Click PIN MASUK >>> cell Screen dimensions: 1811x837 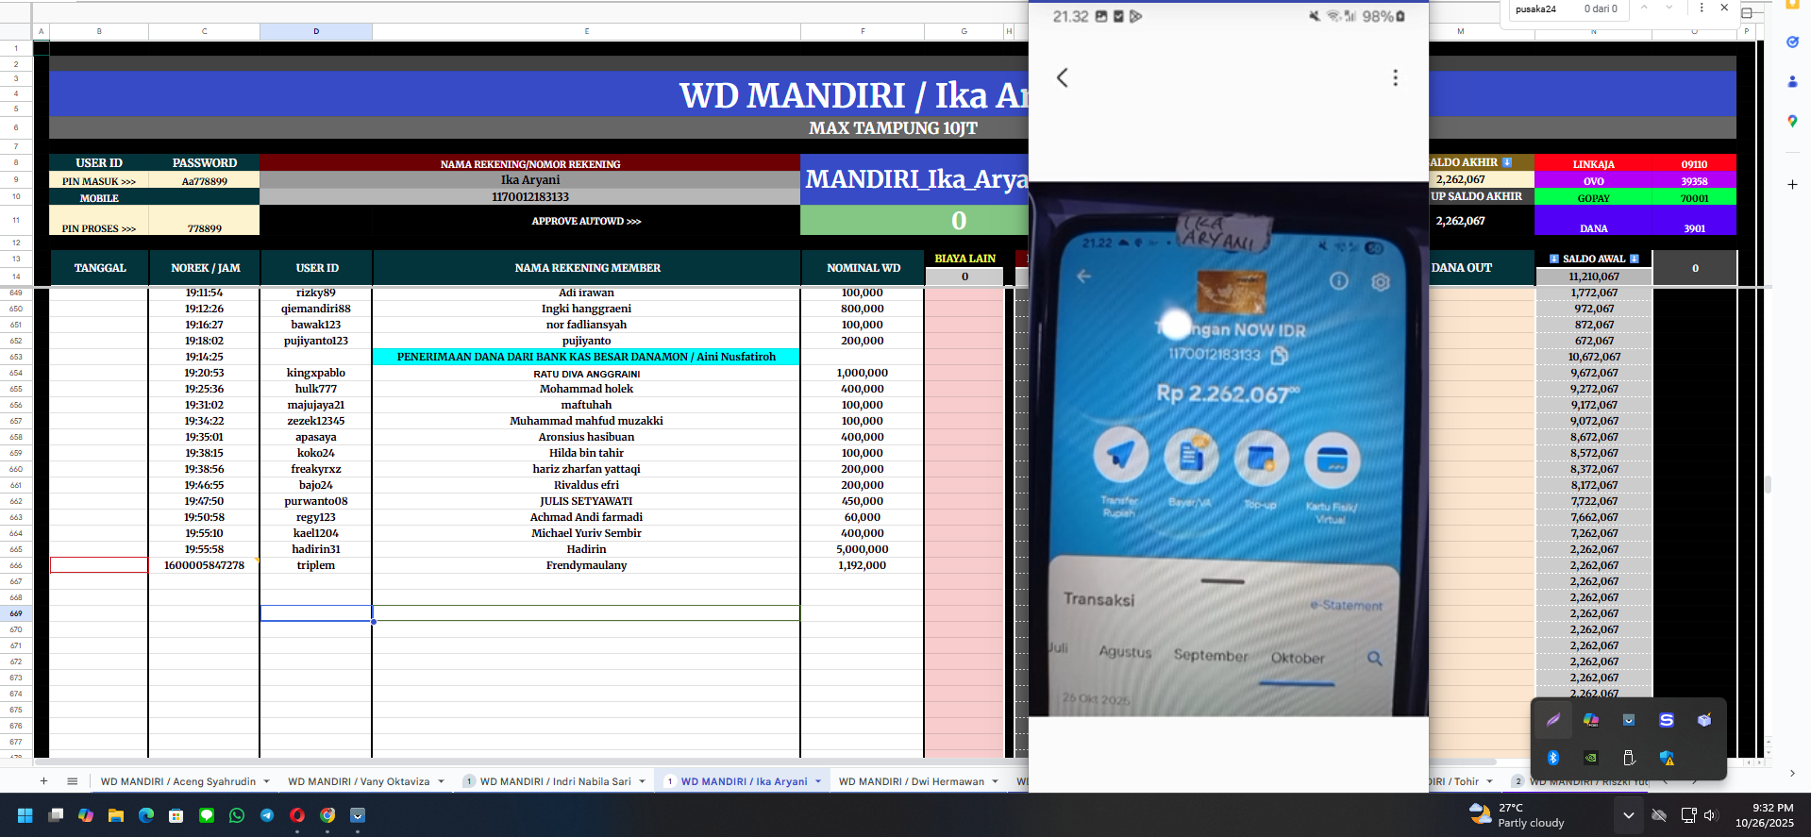(99, 181)
